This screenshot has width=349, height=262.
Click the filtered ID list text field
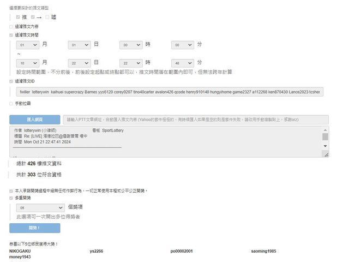(x=169, y=92)
